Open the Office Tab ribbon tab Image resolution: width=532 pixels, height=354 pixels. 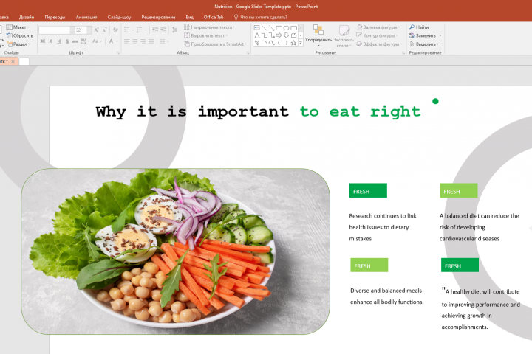tap(214, 17)
